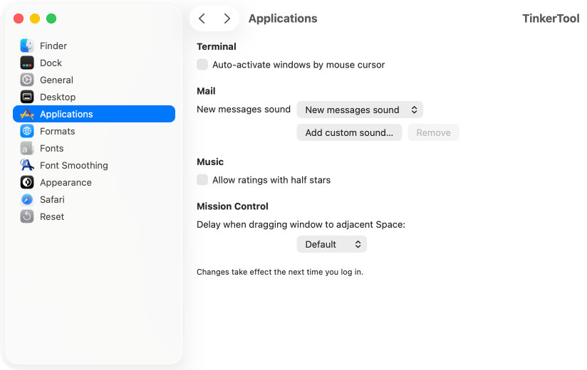Image resolution: width=587 pixels, height=370 pixels.
Task: Open the Finder icon in sidebar
Action: 27,46
